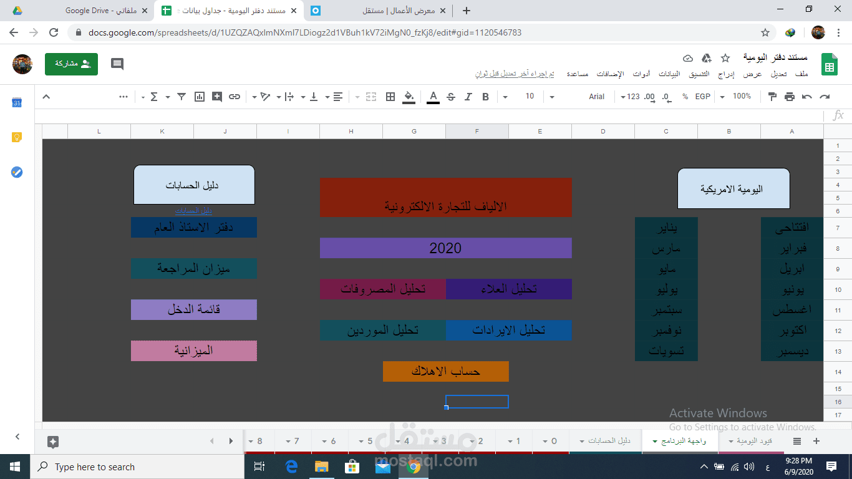Open the fill color picker
The width and height of the screenshot is (852, 479).
[409, 97]
